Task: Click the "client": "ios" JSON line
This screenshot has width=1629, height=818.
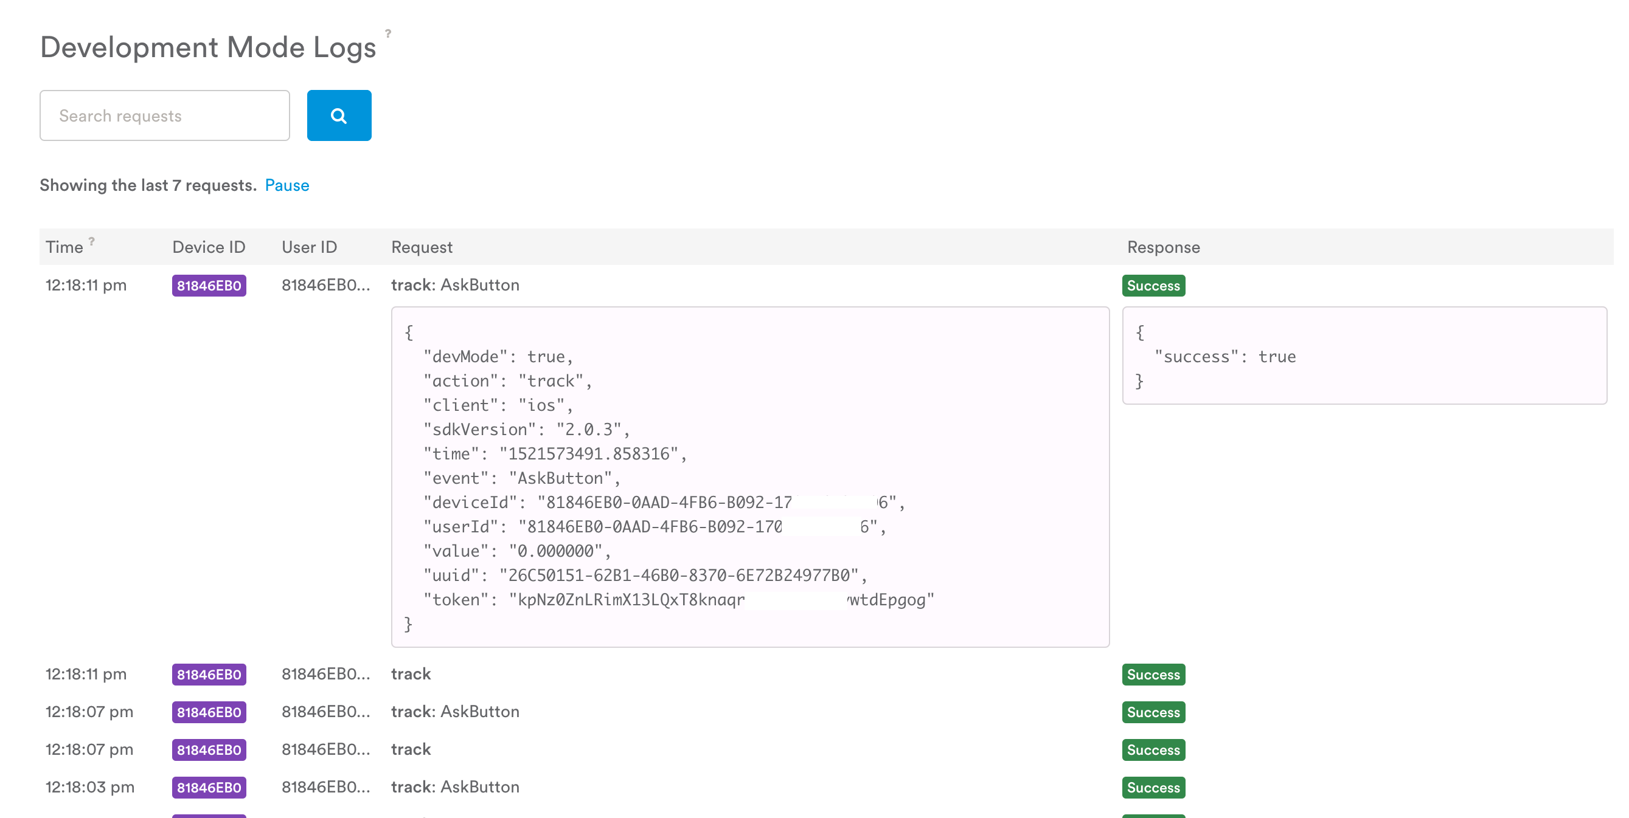Action: (498, 405)
